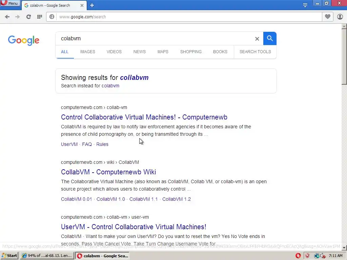The width and height of the screenshot is (347, 260).
Task: Submit search with the blue magnifier button
Action: [270, 39]
